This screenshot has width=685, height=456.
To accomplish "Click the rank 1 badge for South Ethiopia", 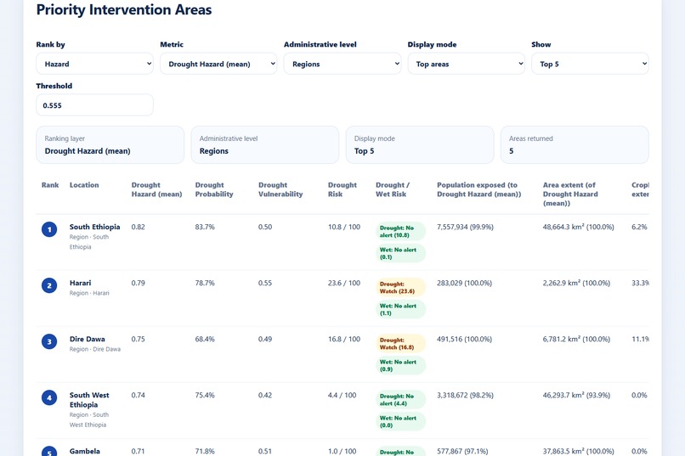I will coord(49,229).
